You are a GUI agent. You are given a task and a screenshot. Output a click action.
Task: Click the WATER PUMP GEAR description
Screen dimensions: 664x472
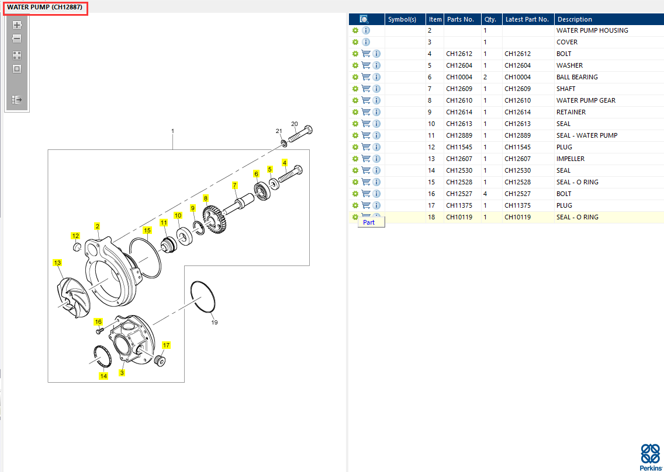coord(586,100)
